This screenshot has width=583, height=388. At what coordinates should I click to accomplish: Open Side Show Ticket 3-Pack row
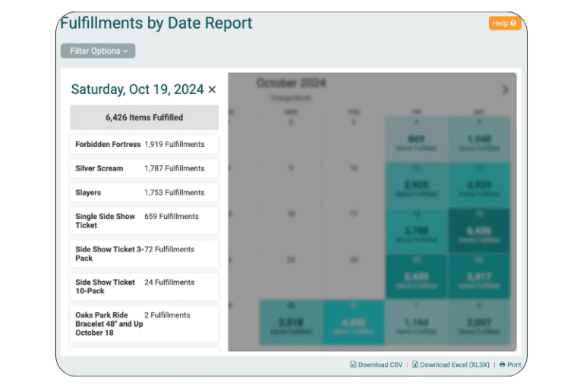click(143, 253)
